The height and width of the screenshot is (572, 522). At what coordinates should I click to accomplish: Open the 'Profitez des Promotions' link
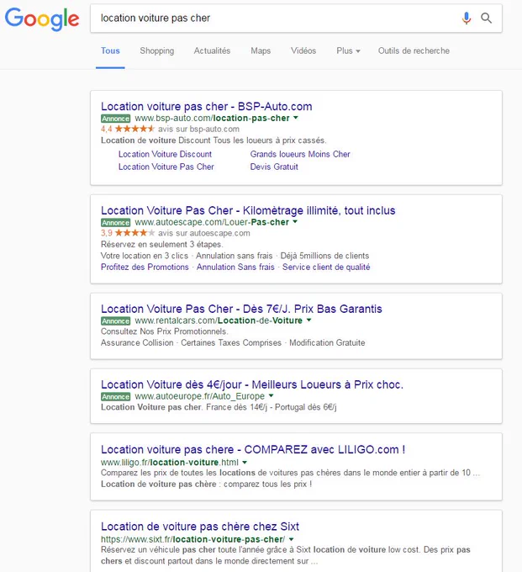[145, 267]
